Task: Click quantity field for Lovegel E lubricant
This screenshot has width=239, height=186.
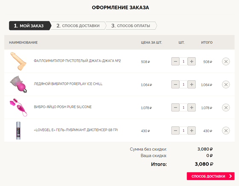Action: point(184,131)
